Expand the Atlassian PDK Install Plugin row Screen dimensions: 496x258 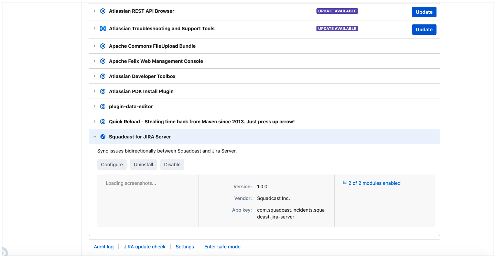[x=95, y=91]
